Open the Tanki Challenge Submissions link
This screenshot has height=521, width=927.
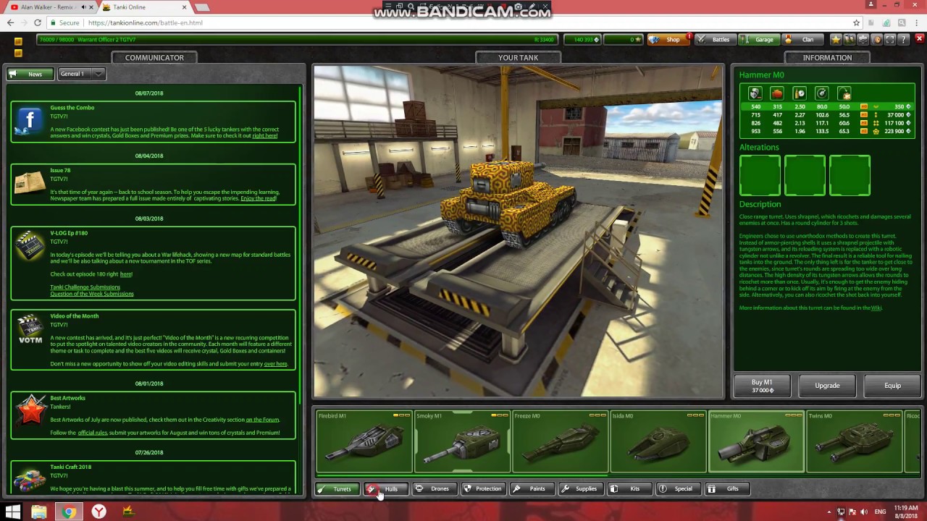click(85, 287)
